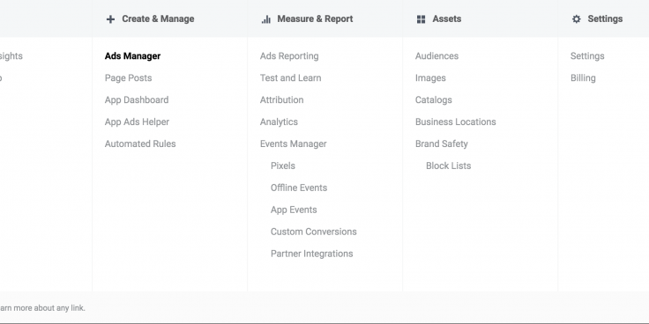This screenshot has width=649, height=324.
Task: Open Partner Integrations
Action: pyautogui.click(x=311, y=254)
